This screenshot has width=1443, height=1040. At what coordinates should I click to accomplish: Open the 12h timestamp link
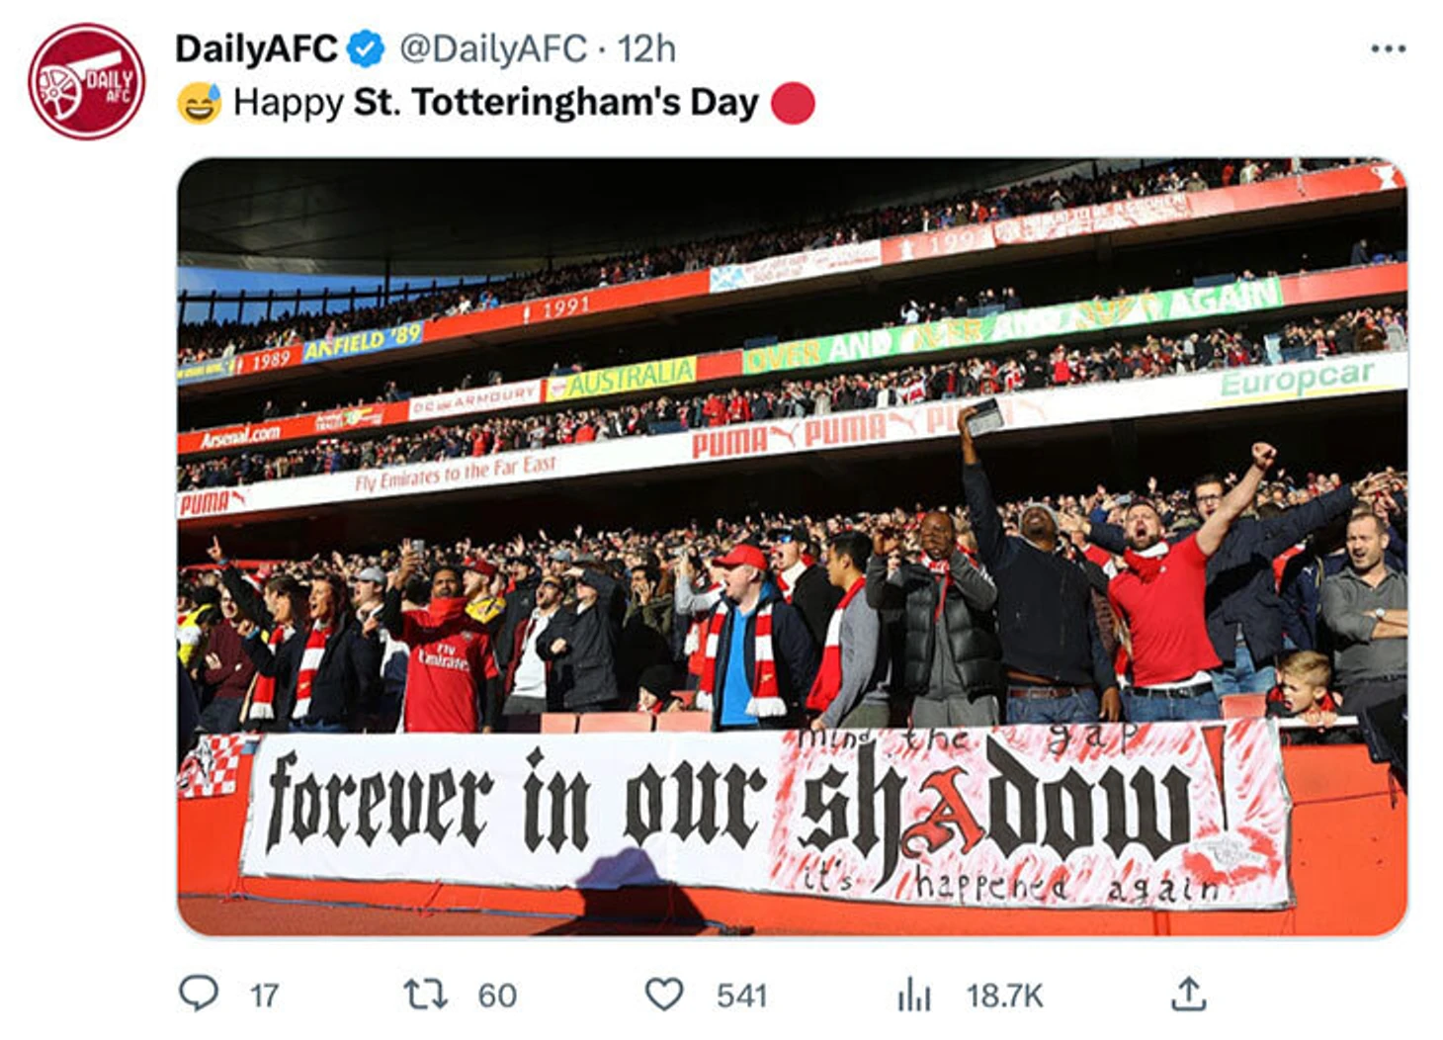pos(646,48)
